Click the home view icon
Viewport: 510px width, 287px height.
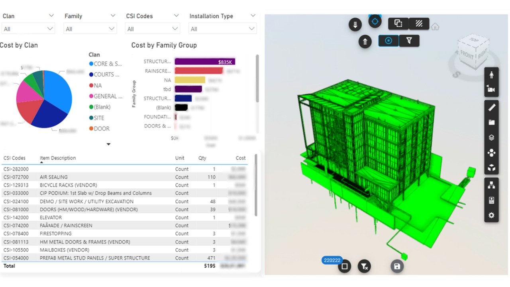click(435, 27)
